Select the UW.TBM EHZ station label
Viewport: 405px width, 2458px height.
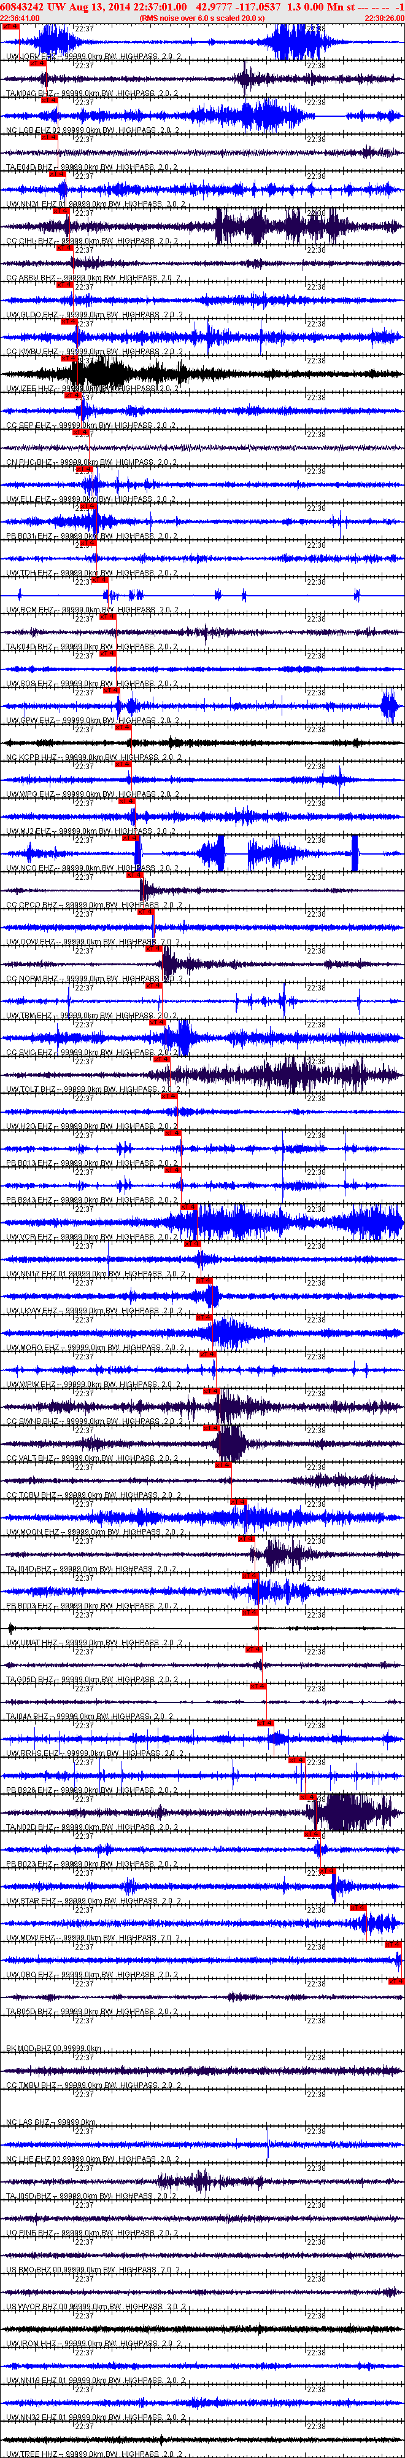tap(93, 1016)
